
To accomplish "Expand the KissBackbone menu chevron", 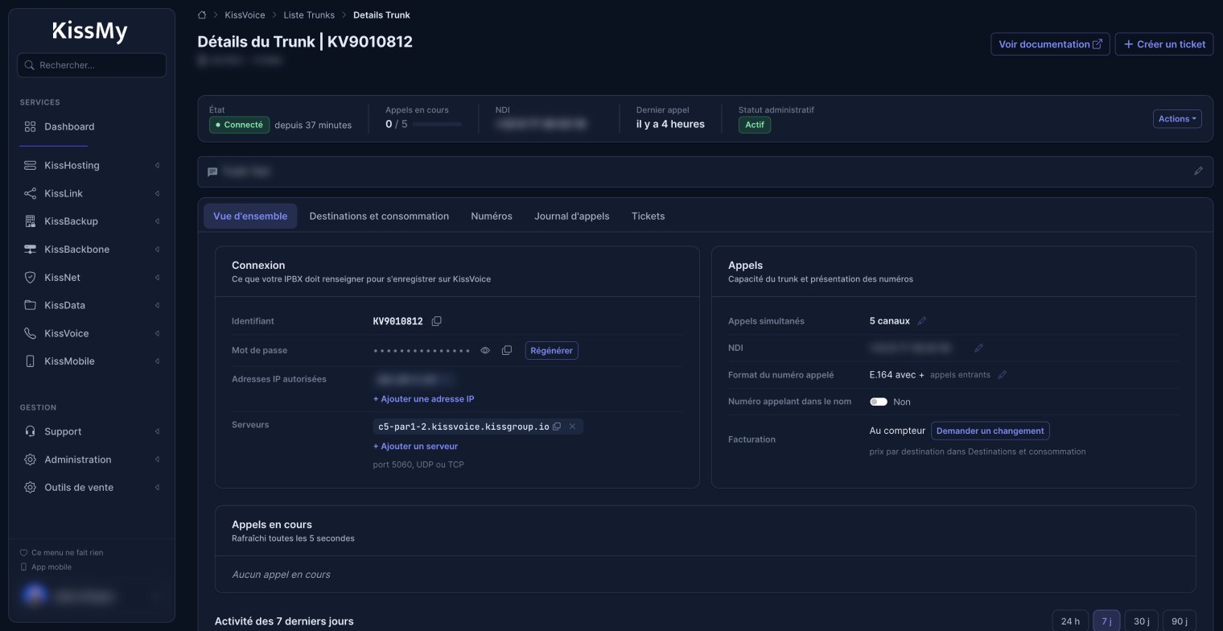I will click(x=157, y=250).
